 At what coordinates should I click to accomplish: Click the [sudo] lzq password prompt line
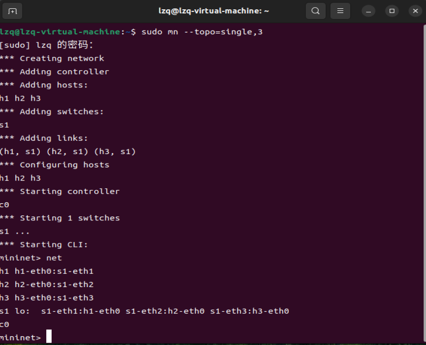point(46,45)
